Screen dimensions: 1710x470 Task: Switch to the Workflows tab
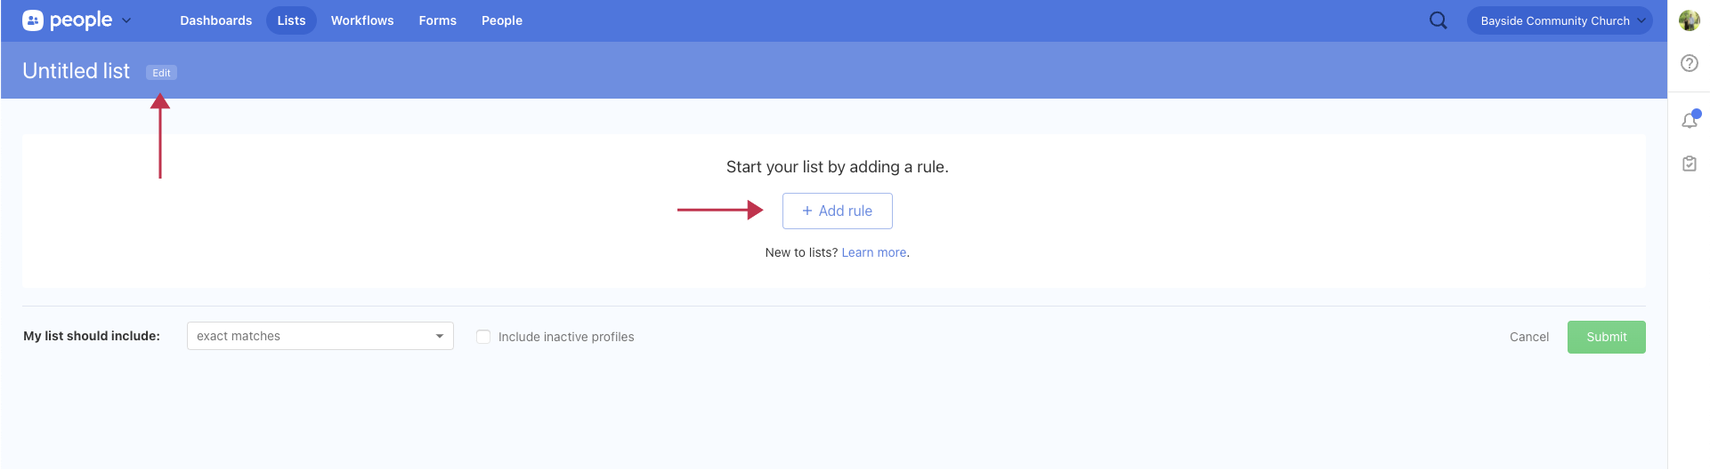[x=362, y=20]
